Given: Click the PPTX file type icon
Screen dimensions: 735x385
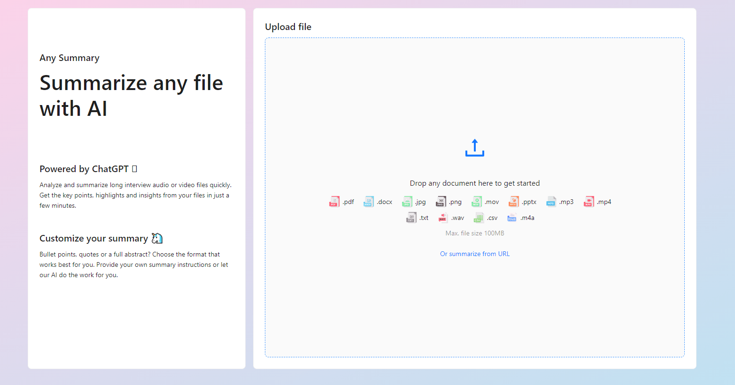Looking at the screenshot, I should (x=513, y=202).
